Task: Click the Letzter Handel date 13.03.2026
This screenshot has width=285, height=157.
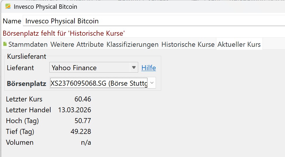Action: (74, 110)
